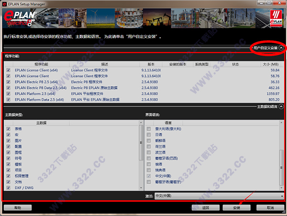
Task: Uncheck the 权限管理 master data checkbox
Action: [x=8, y=176]
